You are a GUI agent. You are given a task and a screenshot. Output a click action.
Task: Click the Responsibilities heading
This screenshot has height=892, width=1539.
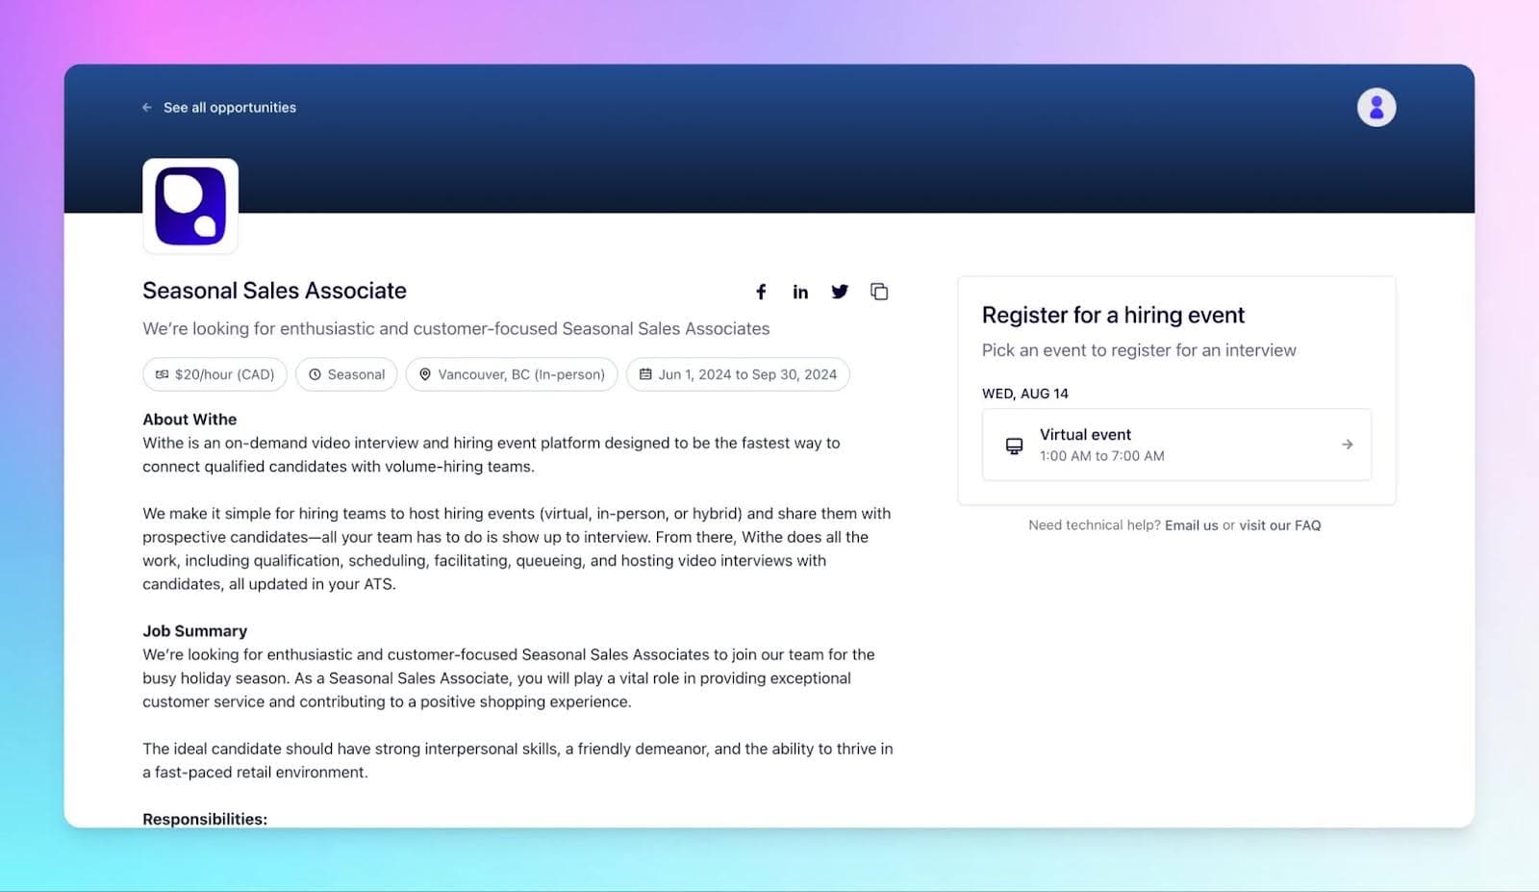click(205, 819)
